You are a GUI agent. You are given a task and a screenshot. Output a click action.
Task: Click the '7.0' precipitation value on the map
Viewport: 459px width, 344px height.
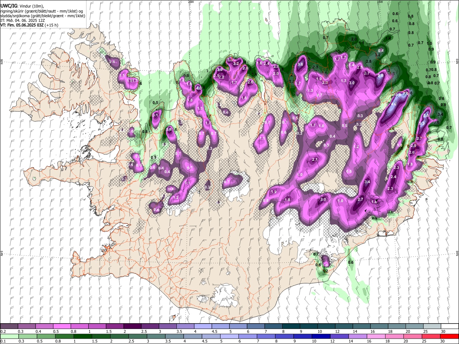point(406,94)
